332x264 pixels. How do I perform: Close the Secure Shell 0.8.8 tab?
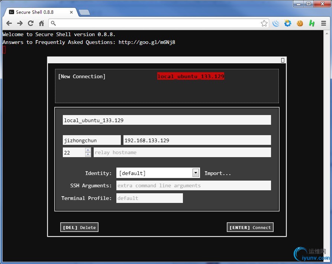coord(71,12)
